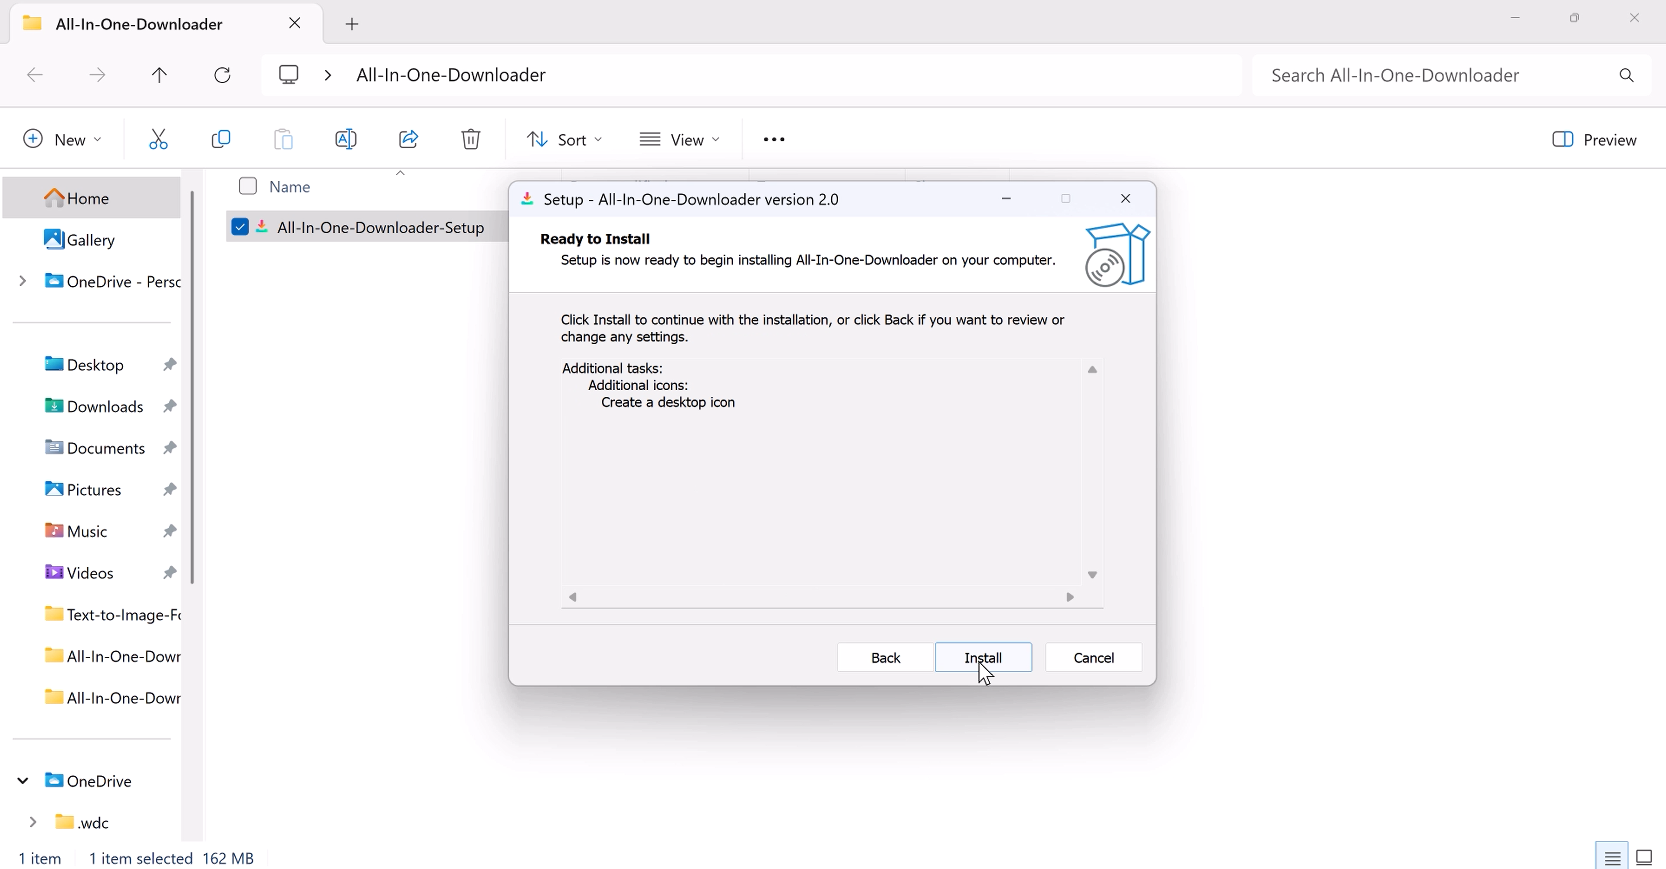Click Back in the setup dialog
This screenshot has height=869, width=1666.
pyautogui.click(x=885, y=657)
